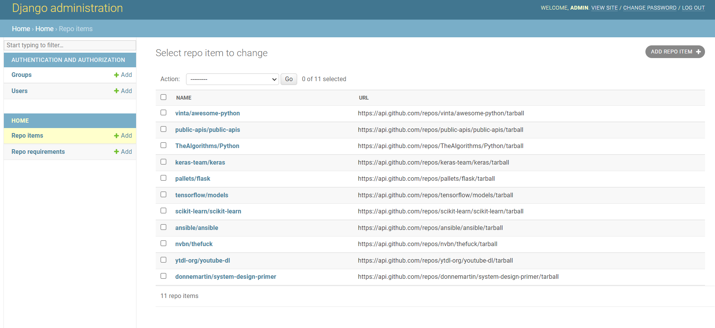Check the ytdl-org/youtube-dl row checkbox
Screen dimensions: 715x328
[163, 260]
